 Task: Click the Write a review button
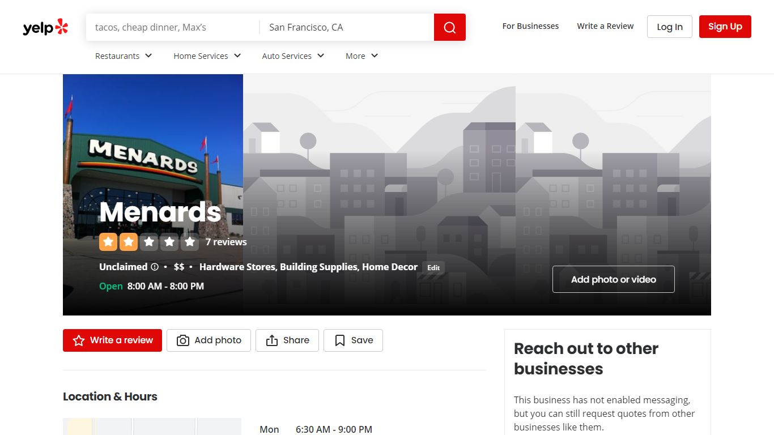pyautogui.click(x=112, y=340)
